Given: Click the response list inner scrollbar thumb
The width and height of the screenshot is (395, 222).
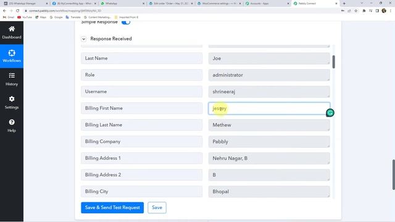Looking at the screenshot, I should [333, 62].
